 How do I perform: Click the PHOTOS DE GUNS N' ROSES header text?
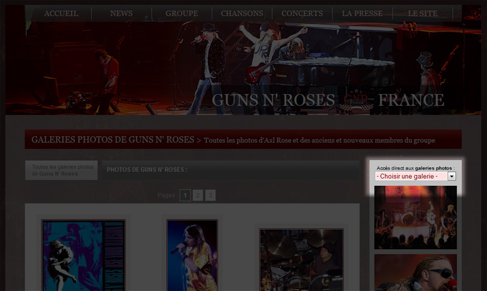tap(147, 170)
